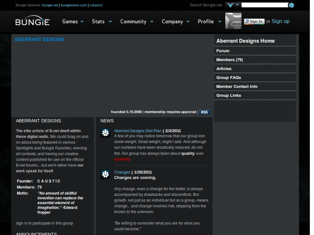The image size is (314, 235).
Task: Click the 'founded 5.10.2008' text
Action: click(126, 112)
